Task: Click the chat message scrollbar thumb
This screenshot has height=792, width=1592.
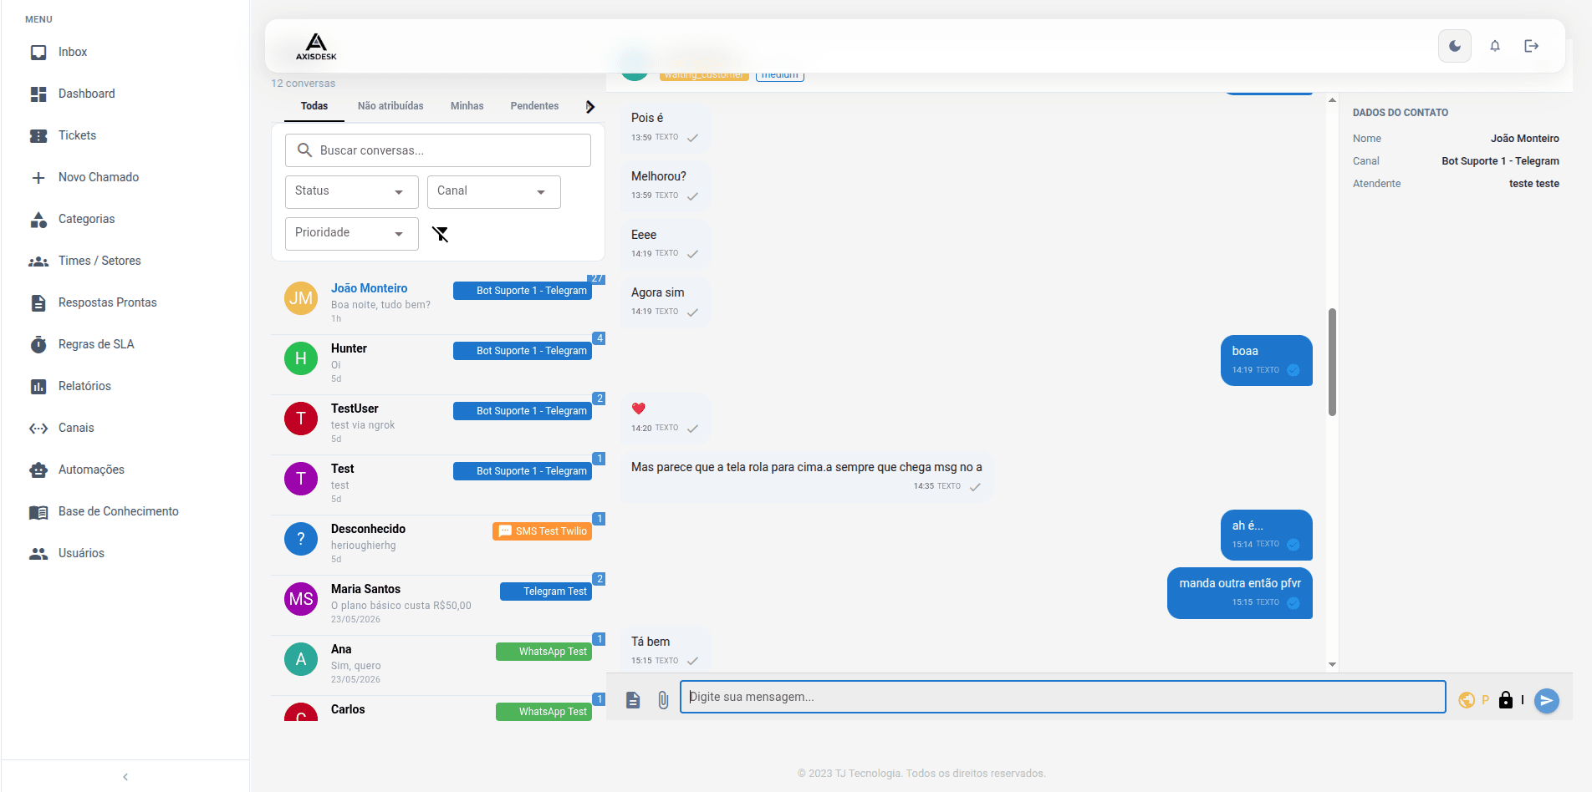Action: coord(1332,362)
